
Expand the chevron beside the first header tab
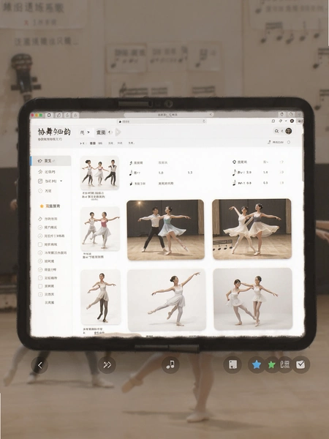coord(88,132)
